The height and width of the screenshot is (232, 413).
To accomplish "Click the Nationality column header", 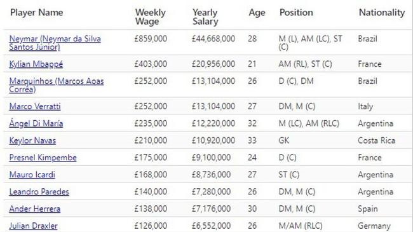I will click(382, 13).
